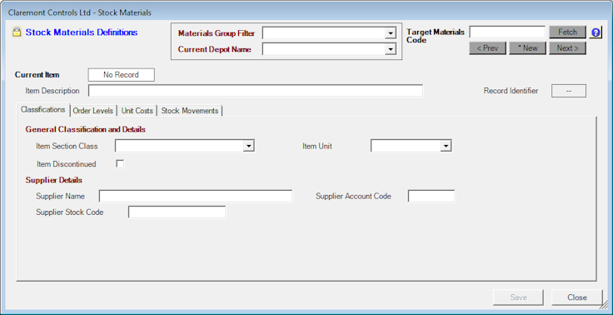
Task: Click the Save button
Action: click(x=518, y=297)
